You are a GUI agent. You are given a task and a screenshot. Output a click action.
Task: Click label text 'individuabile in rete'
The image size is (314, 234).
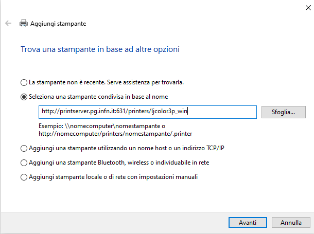pyautogui.click(x=182, y=163)
